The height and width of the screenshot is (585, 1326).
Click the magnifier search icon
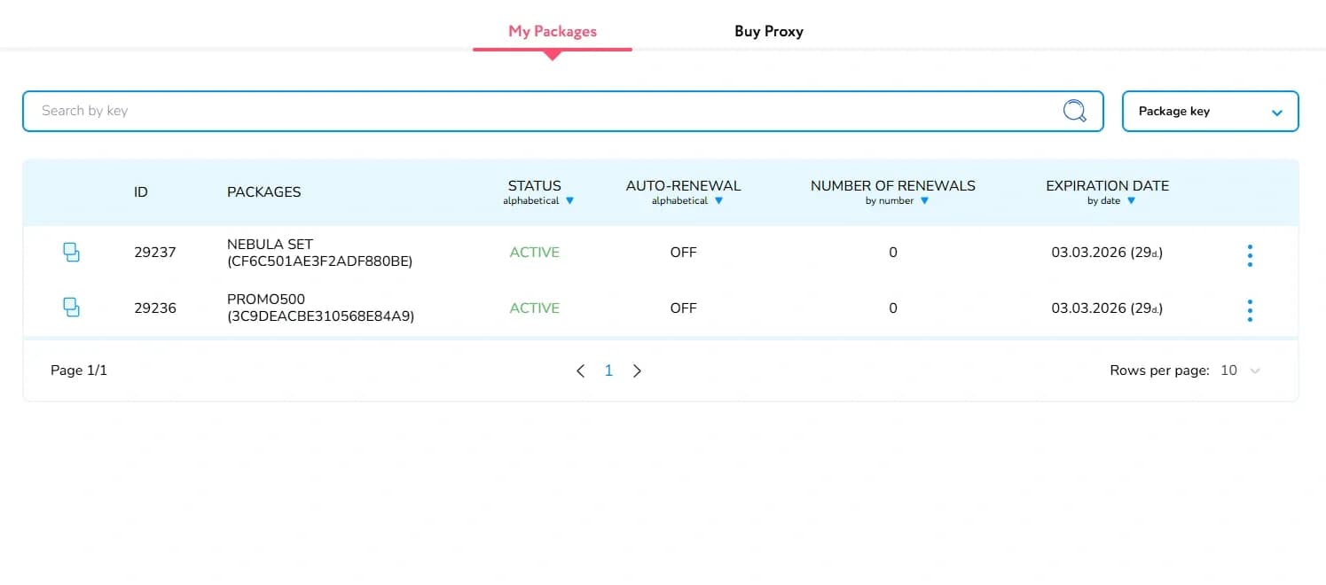(1074, 111)
